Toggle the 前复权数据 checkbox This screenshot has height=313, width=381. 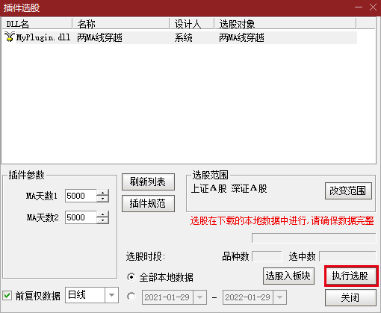click(x=7, y=296)
